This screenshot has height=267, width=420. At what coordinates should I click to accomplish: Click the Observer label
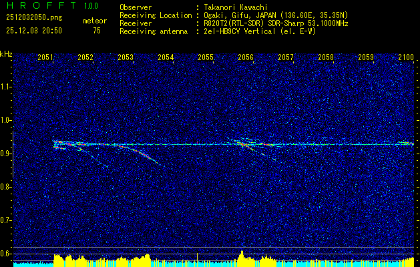136,7
